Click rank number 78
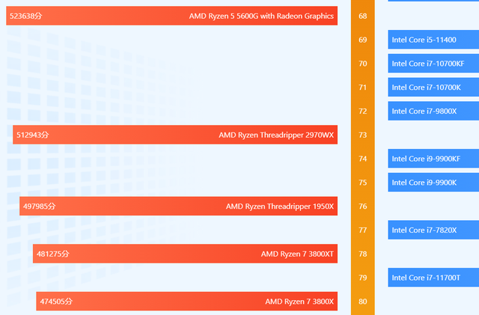The width and height of the screenshot is (479, 315). 362,254
